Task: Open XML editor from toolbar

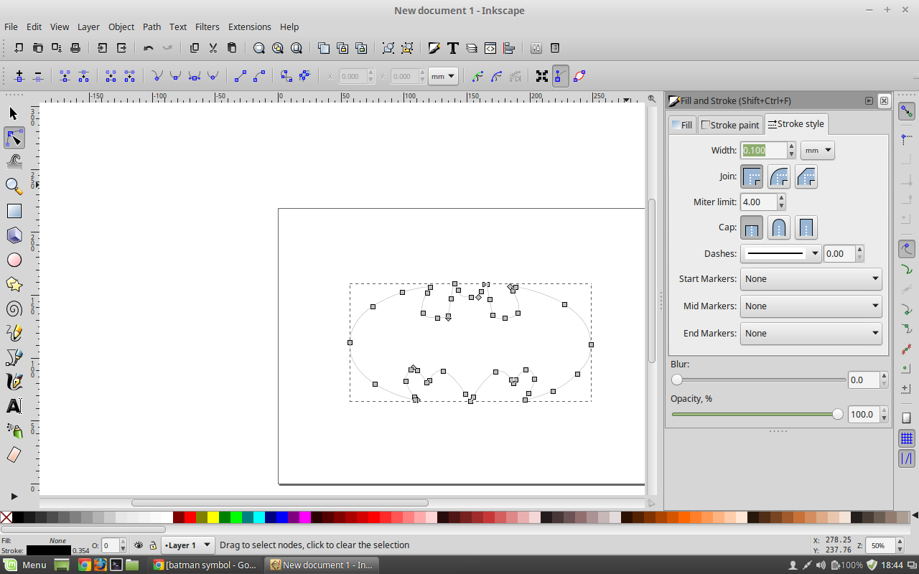Action: (x=490, y=48)
